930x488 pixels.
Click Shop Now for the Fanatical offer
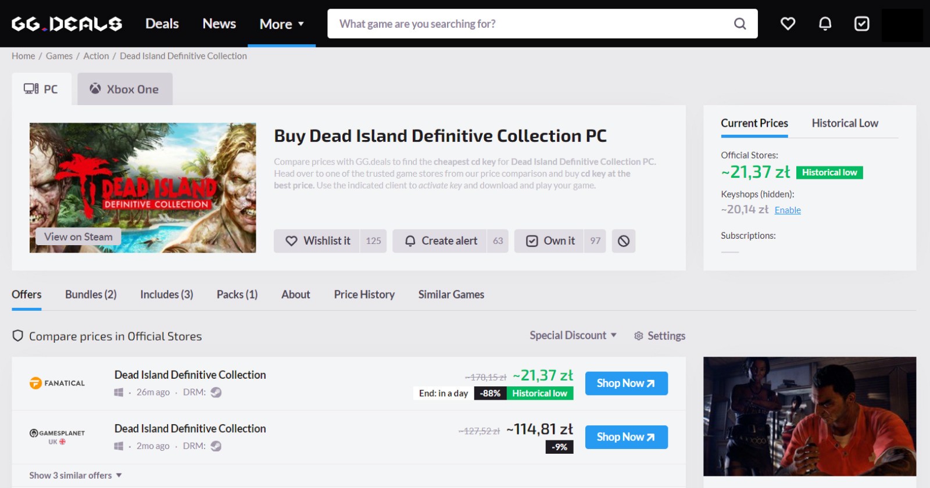[x=627, y=383]
